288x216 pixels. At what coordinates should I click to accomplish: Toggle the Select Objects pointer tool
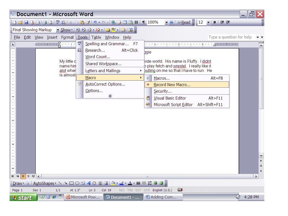click(28, 183)
